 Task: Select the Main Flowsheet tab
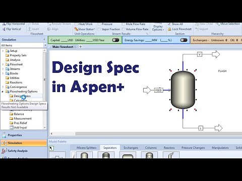coord(63,47)
